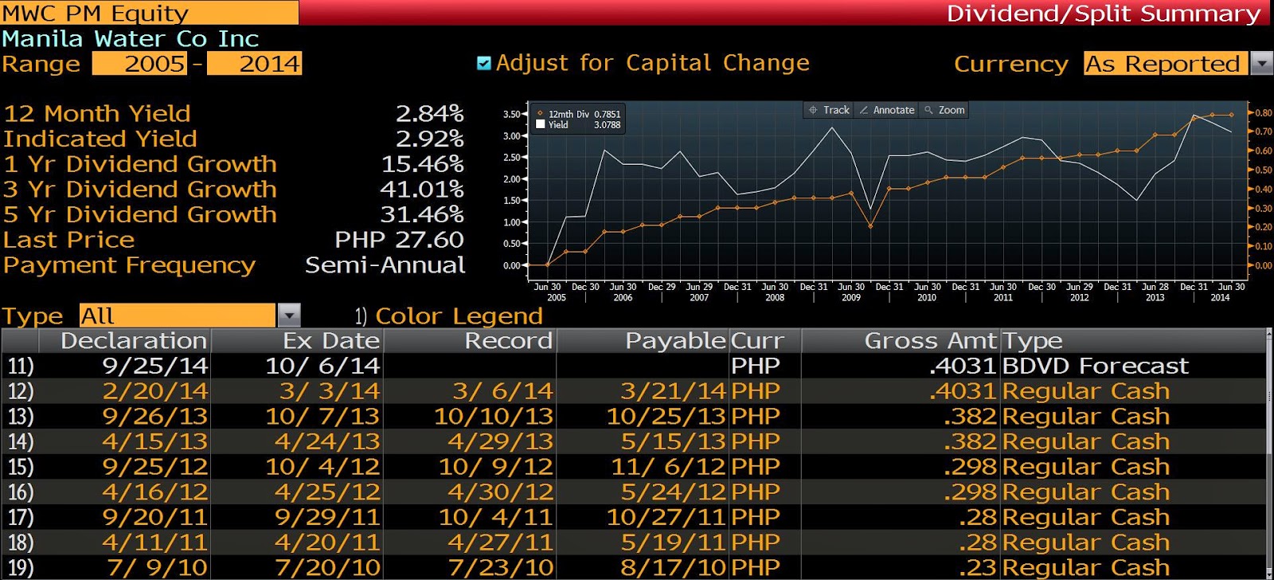Click Dividend/Split Summary title

point(1104,14)
